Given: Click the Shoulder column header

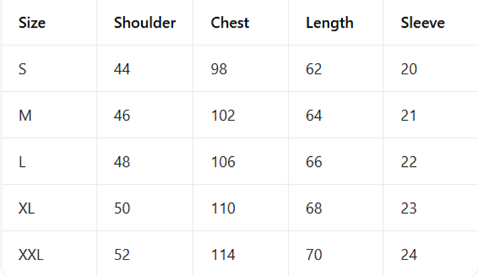Looking at the screenshot, I should click(x=145, y=23).
